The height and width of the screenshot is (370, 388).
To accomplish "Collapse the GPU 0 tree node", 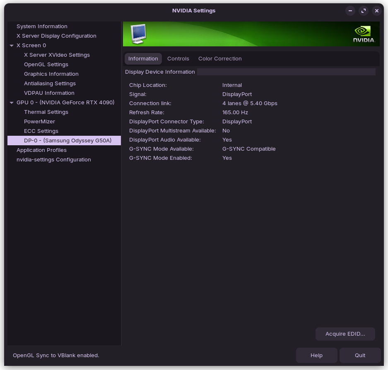I will [x=12, y=103].
